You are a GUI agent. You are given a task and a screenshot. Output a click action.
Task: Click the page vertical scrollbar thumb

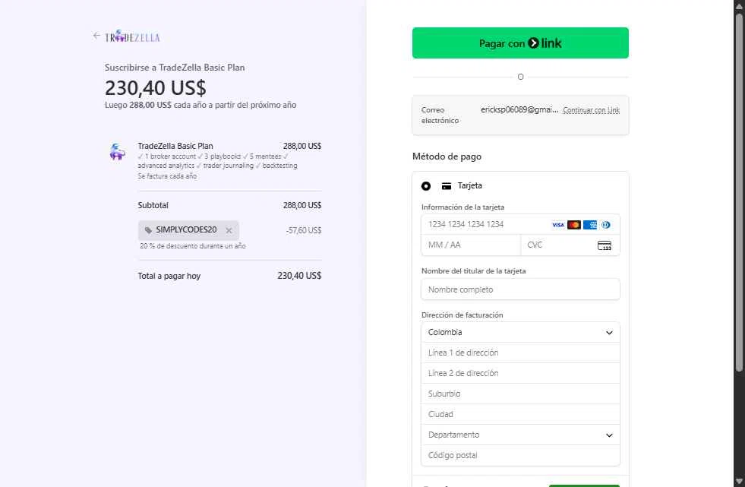739,192
